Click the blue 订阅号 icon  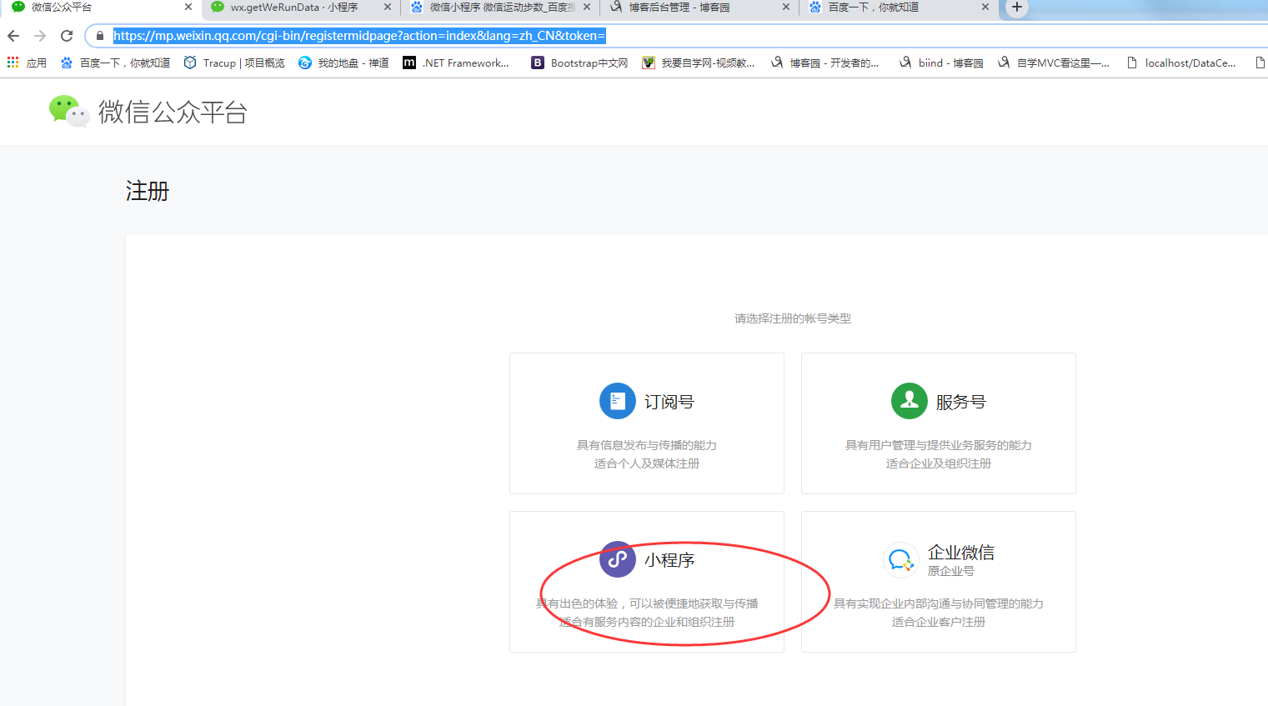point(618,401)
